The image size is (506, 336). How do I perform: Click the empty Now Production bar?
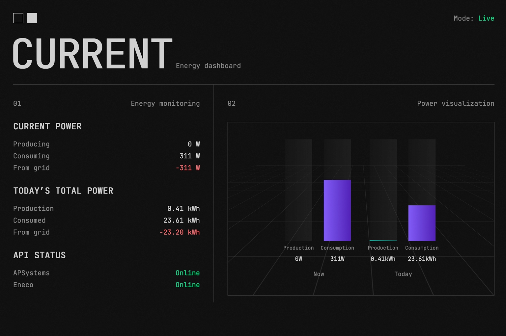pyautogui.click(x=298, y=190)
